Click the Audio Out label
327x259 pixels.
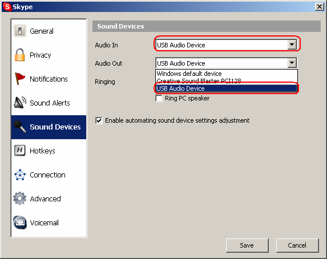[x=108, y=63]
